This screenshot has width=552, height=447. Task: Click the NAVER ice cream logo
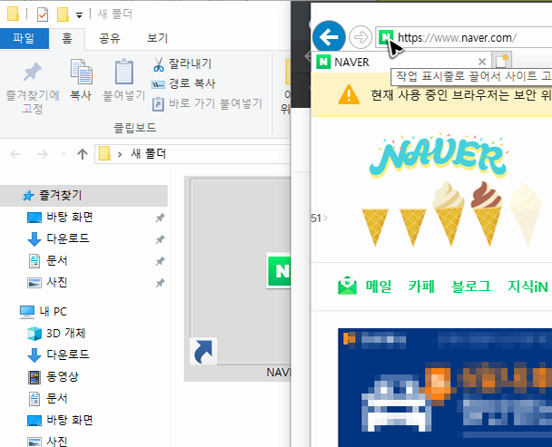pyautogui.click(x=438, y=155)
